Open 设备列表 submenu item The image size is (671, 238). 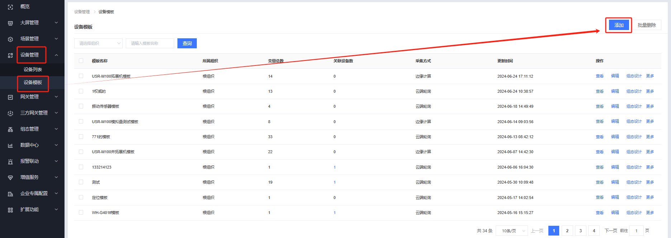click(33, 69)
